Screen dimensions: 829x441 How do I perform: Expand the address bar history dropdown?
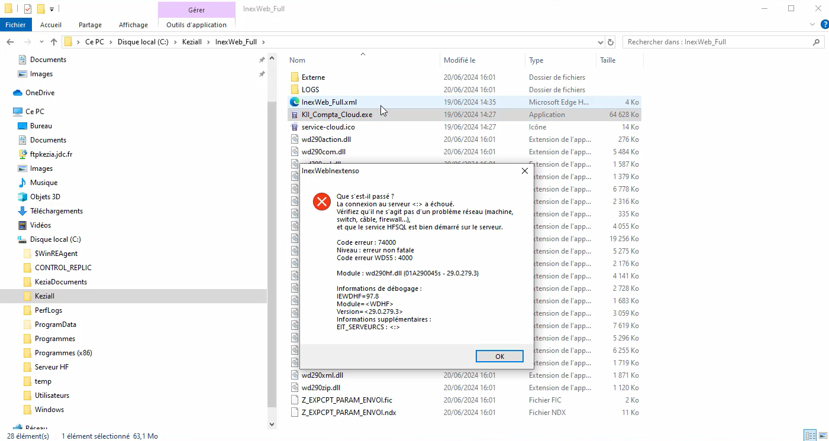600,42
